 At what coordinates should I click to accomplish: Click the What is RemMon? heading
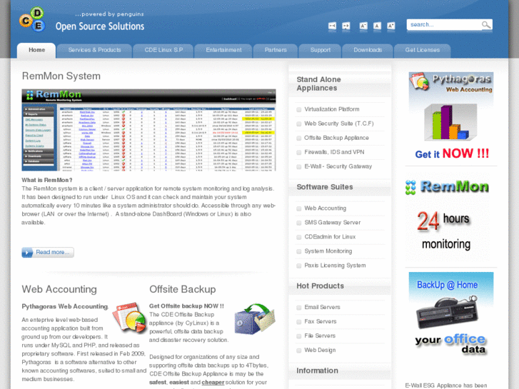47,180
